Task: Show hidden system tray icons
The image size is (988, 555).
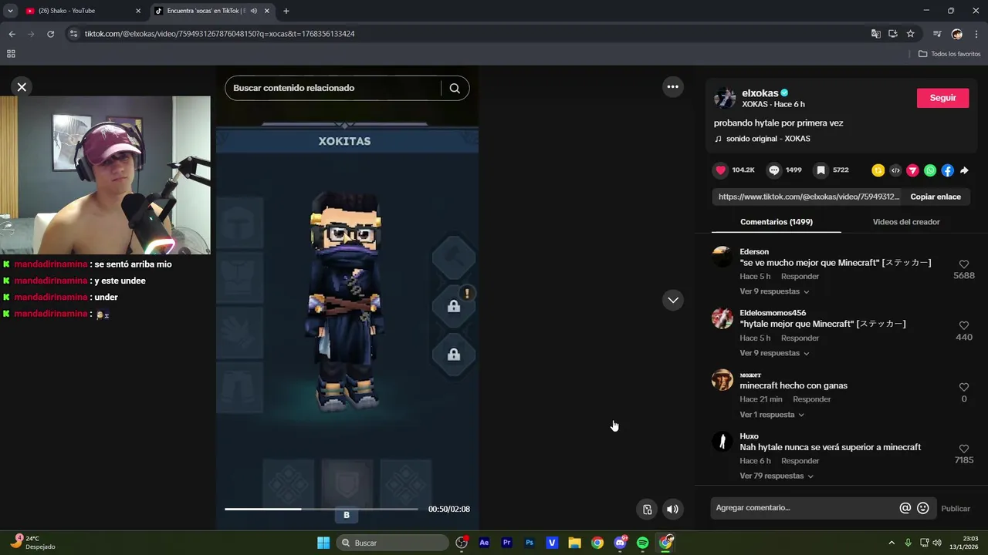Action: 892,543
